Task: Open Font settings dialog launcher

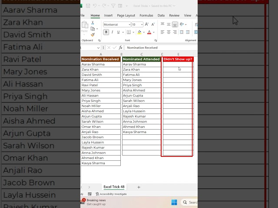Action: click(x=156, y=40)
